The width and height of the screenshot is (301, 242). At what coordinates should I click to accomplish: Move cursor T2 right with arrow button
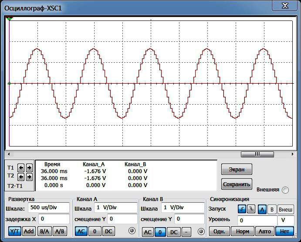pyautogui.click(x=29, y=177)
